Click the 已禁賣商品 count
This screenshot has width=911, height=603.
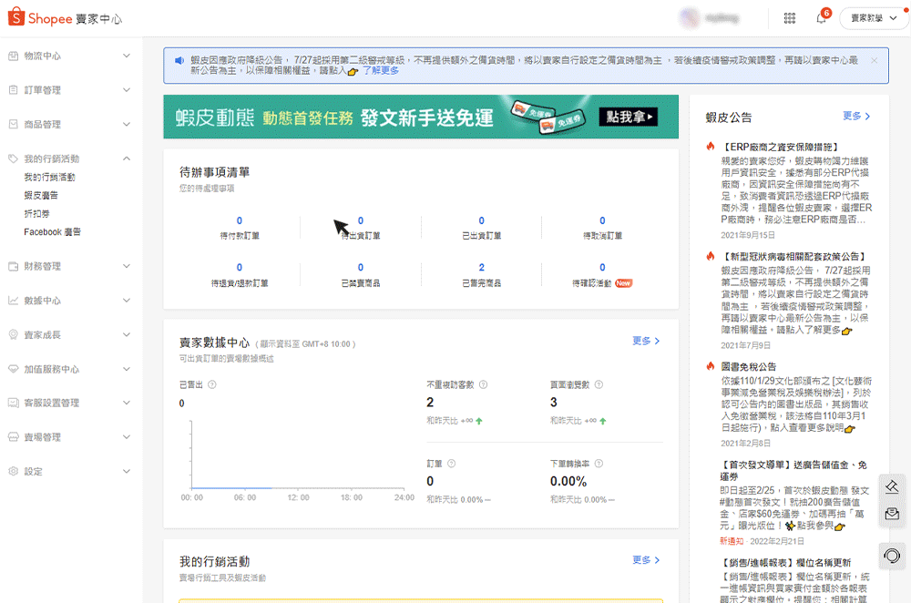(x=360, y=267)
